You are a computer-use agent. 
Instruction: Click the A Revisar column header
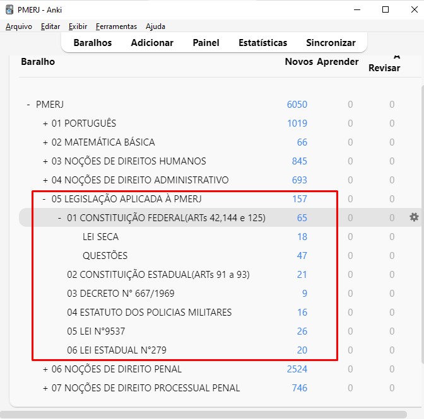(384, 64)
